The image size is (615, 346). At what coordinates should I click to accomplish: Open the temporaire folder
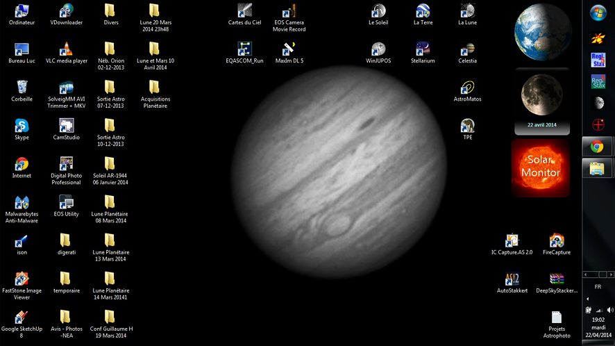pyautogui.click(x=66, y=283)
